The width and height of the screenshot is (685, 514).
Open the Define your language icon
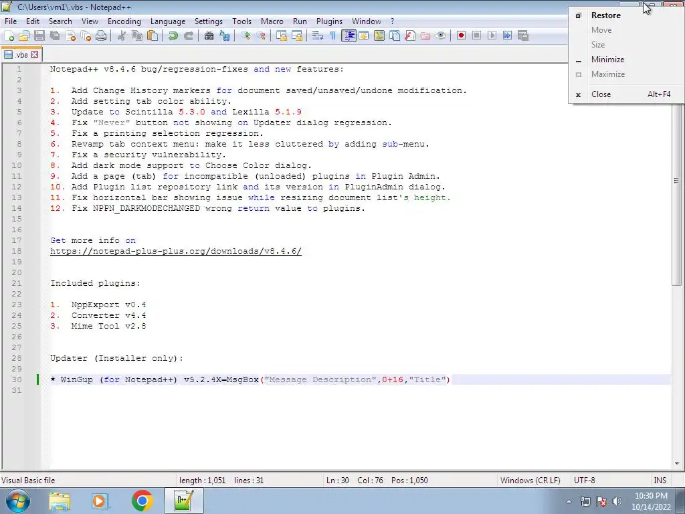(x=364, y=36)
